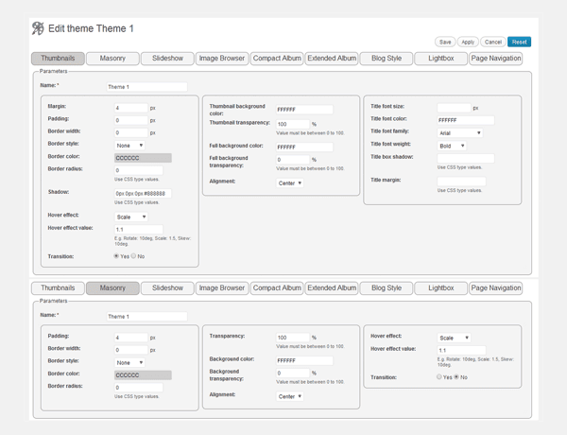Select Compact Album tab in lower row
The height and width of the screenshot is (435, 567).
pyautogui.click(x=277, y=288)
